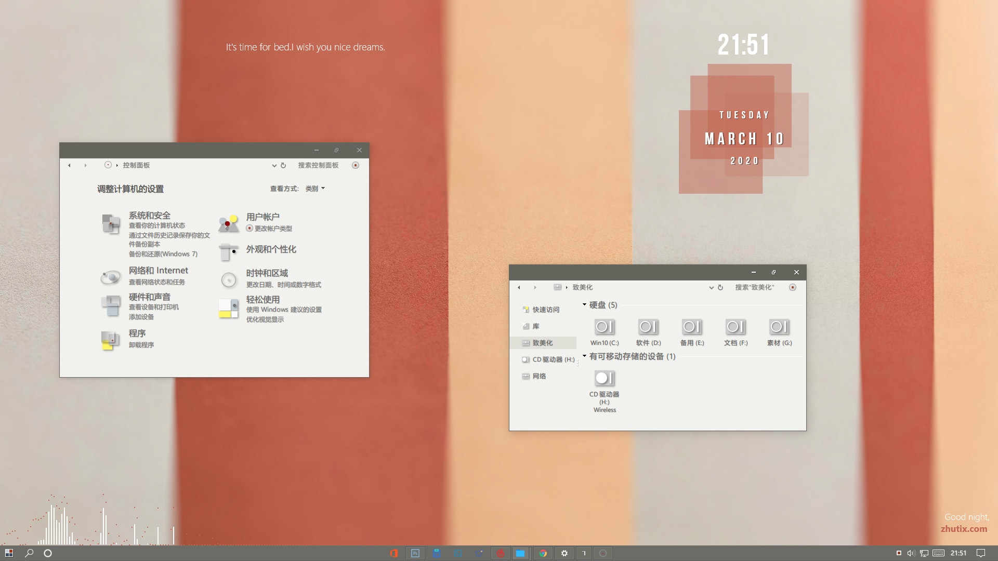The height and width of the screenshot is (561, 998).
Task: Collapse 有可移动存储的设备 group
Action: point(584,356)
